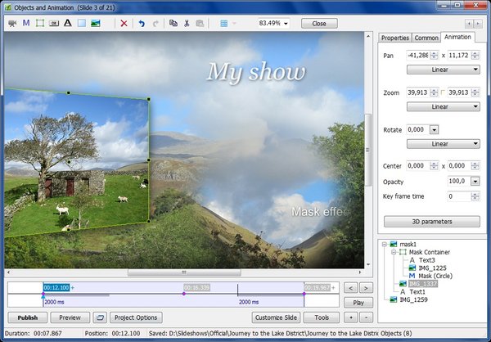
Task: Open Project Options
Action: [137, 317]
